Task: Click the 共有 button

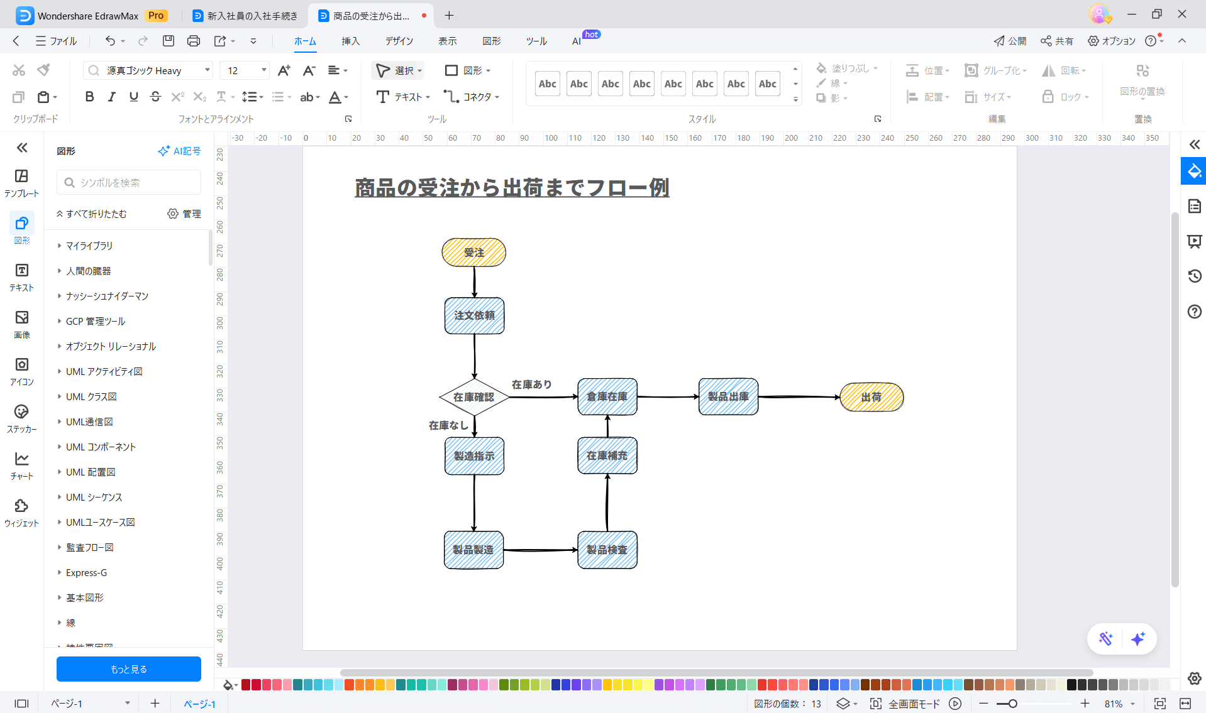Action: pyautogui.click(x=1056, y=41)
